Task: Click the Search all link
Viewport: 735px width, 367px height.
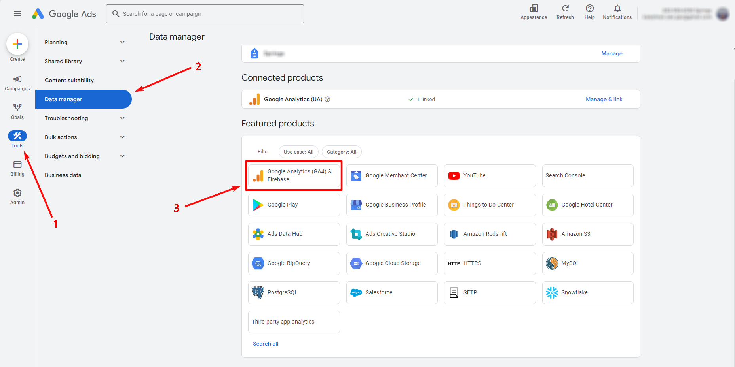Action: (x=266, y=344)
